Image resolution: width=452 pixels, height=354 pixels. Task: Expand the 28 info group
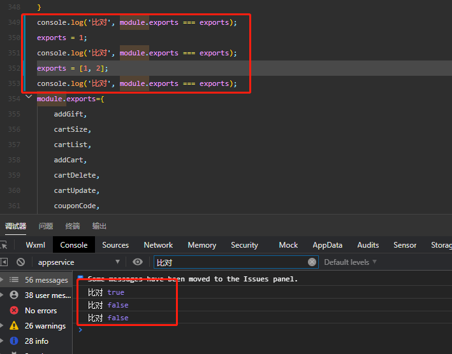[x=2, y=341]
